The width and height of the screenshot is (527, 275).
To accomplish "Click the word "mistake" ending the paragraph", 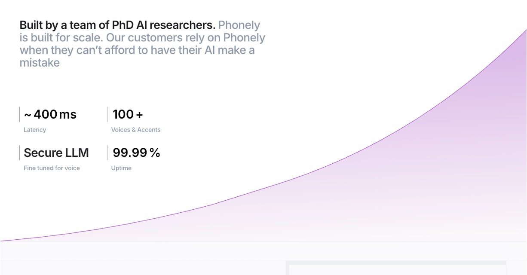I will click(40, 63).
